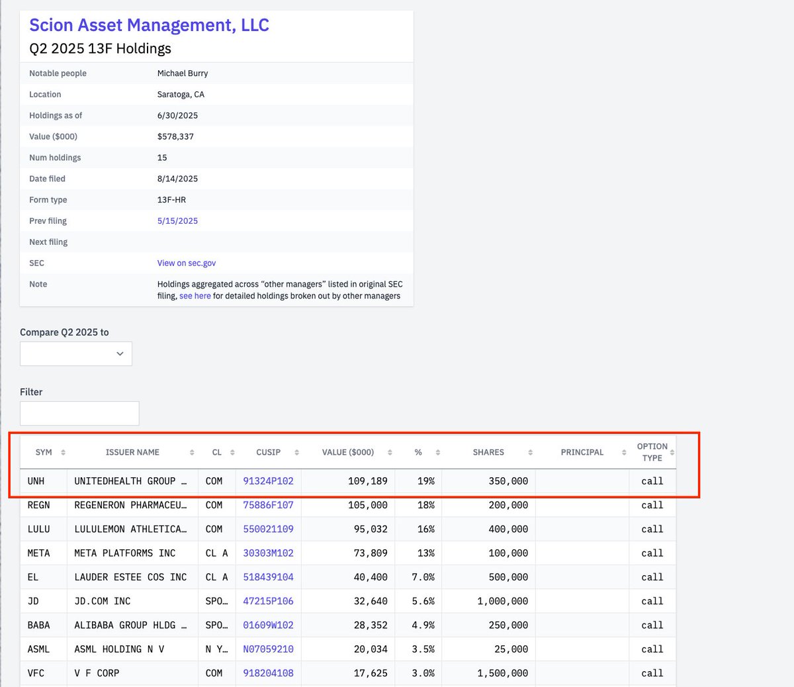The width and height of the screenshot is (794, 687).
Task: Open CUSIP 47215P106 link for JD.com
Action: coord(268,601)
